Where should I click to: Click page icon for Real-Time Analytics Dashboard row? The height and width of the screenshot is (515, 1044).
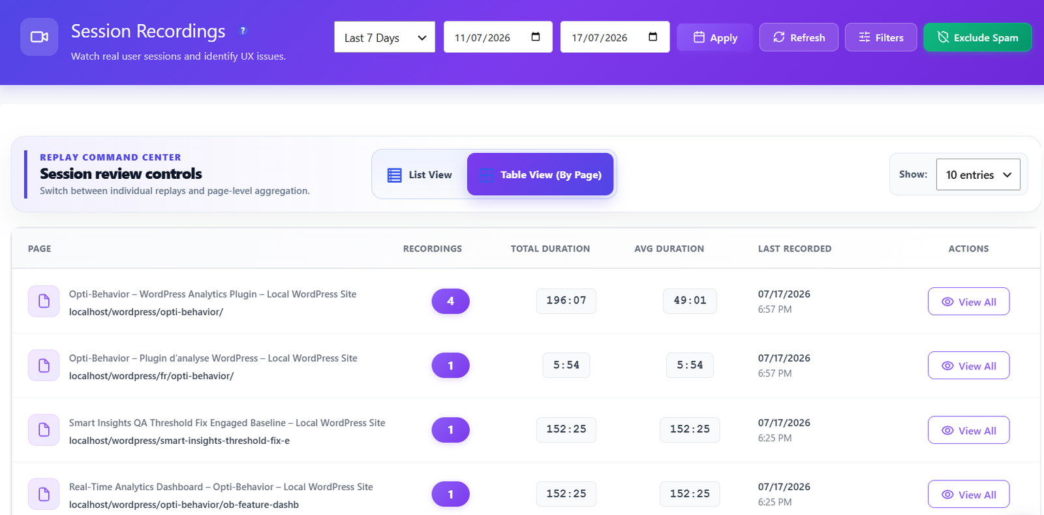[44, 494]
